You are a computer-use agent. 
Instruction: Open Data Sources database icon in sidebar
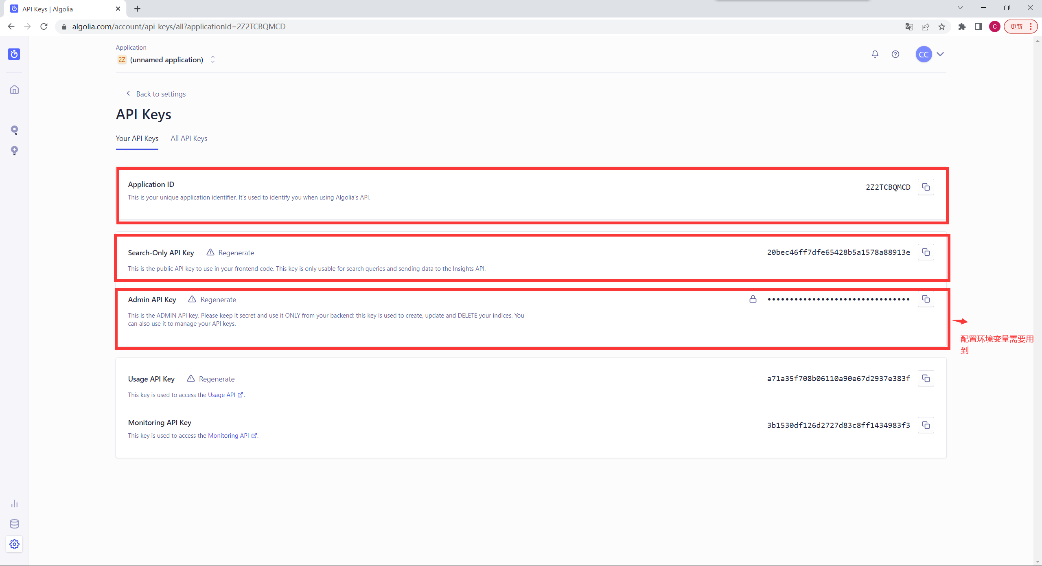pos(14,524)
